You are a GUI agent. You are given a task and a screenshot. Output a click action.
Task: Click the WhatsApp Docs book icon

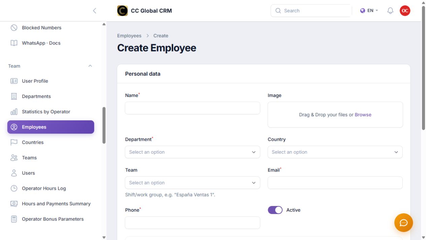[x=14, y=43]
